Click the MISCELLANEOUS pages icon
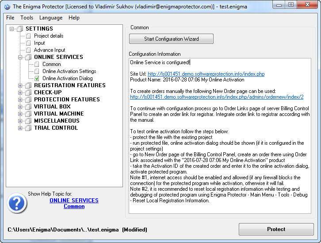 pos(28,121)
